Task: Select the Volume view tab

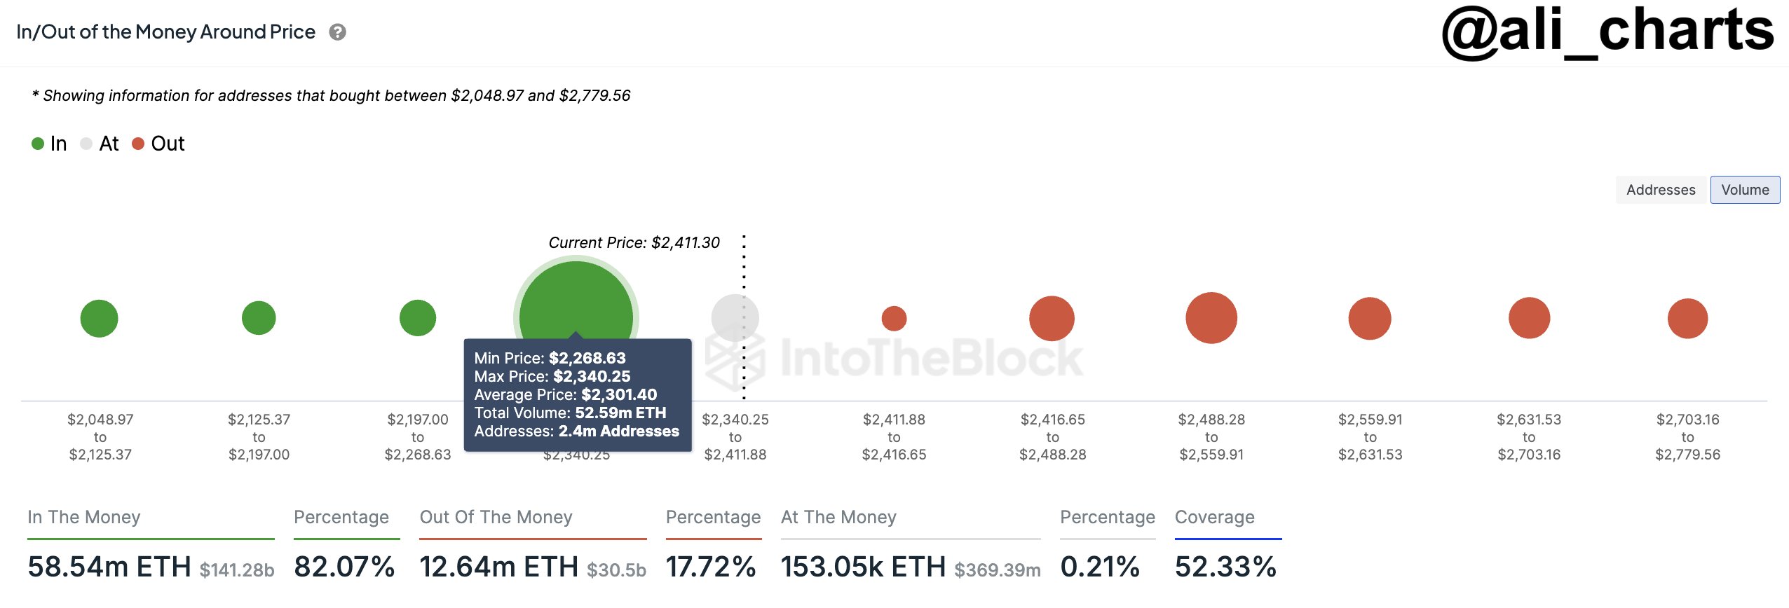Action: tap(1744, 190)
